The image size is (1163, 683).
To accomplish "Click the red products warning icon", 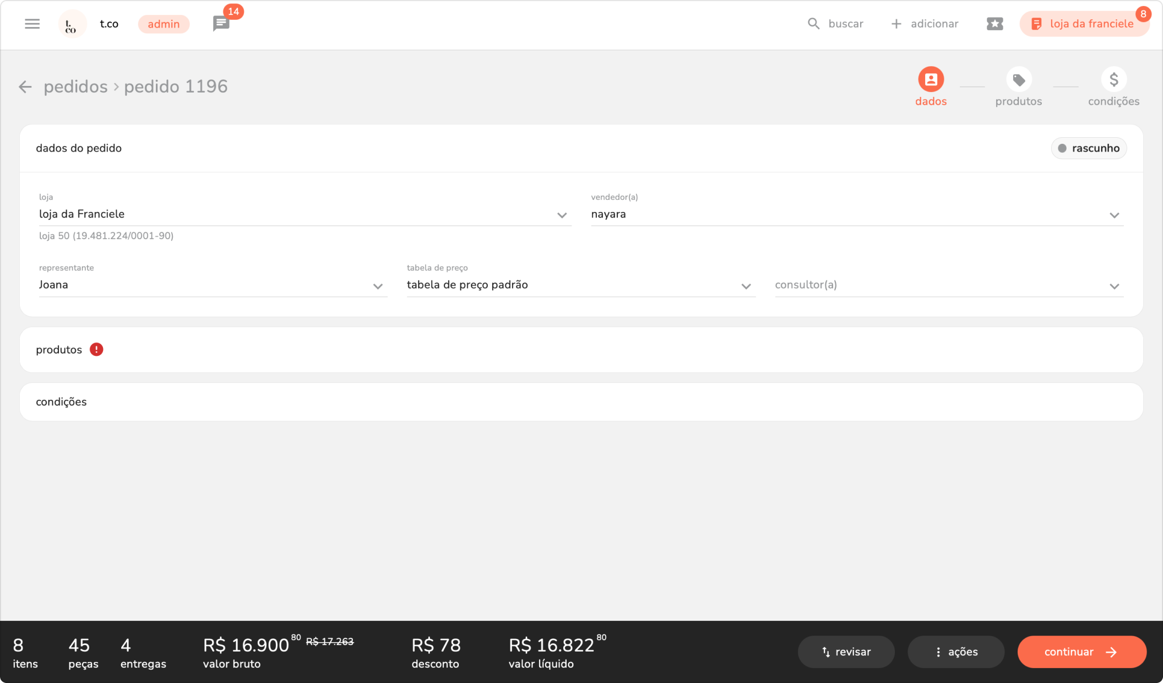I will [x=96, y=350].
